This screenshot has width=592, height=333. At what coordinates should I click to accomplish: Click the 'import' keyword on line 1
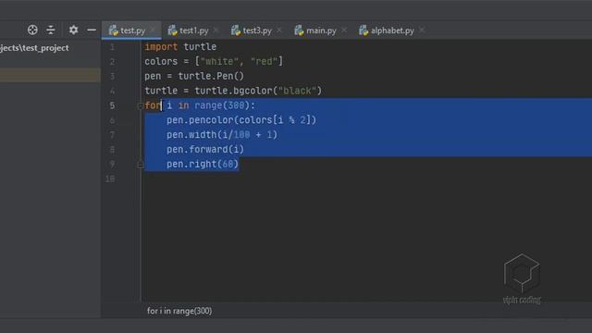click(x=161, y=47)
